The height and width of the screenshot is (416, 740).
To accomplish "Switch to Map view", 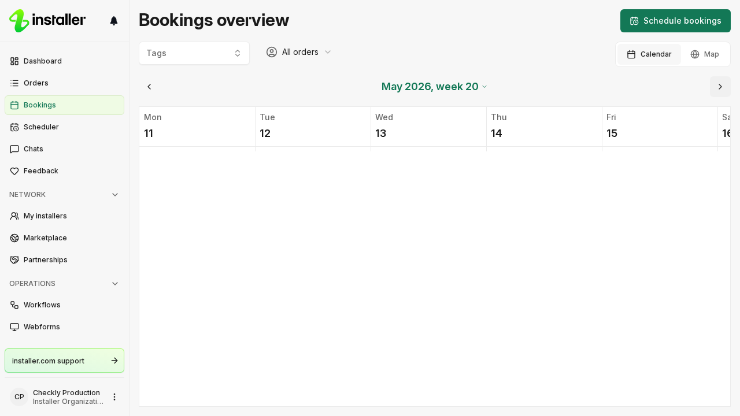I will click(x=705, y=54).
